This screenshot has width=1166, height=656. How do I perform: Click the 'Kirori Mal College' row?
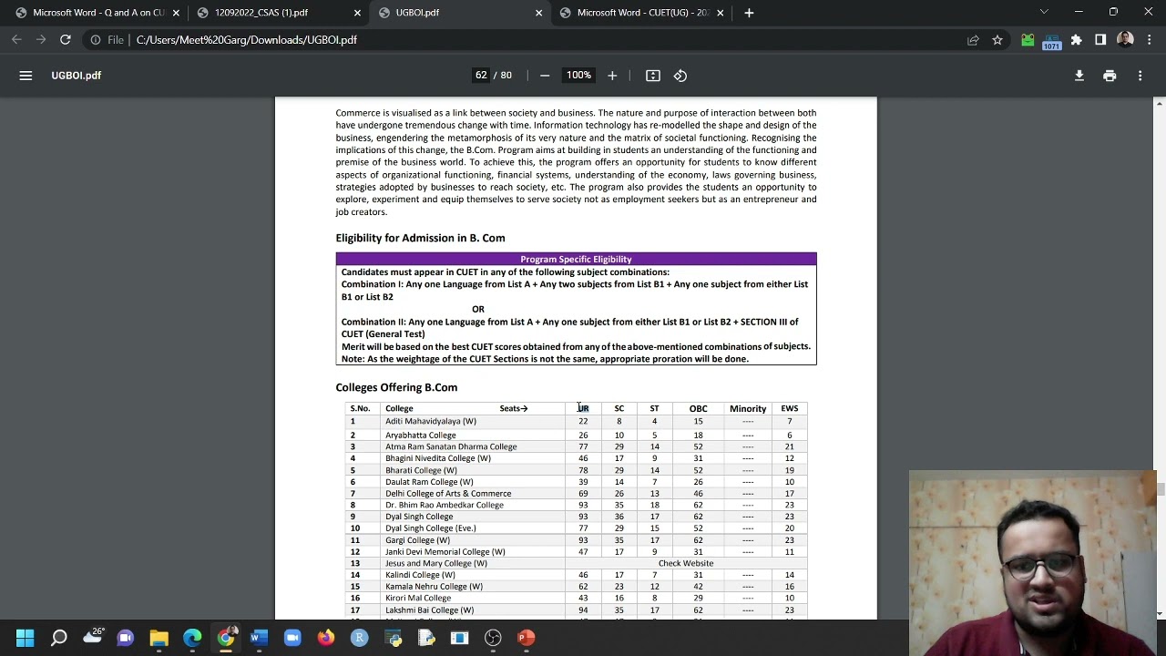click(576, 599)
